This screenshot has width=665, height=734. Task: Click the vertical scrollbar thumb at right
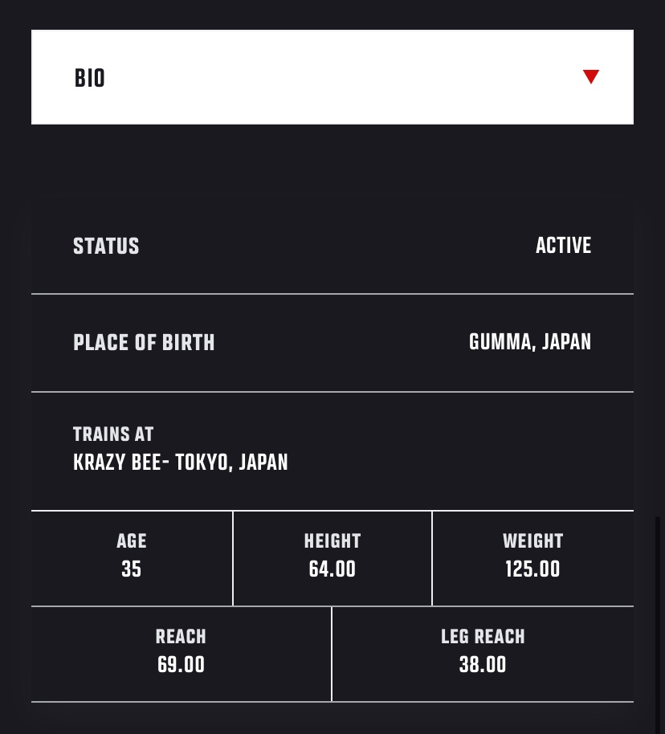pos(658,625)
